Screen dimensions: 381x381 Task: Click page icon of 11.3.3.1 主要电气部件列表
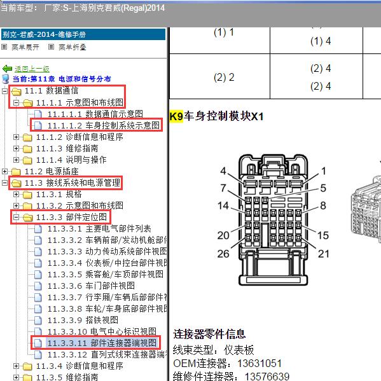tap(38, 228)
